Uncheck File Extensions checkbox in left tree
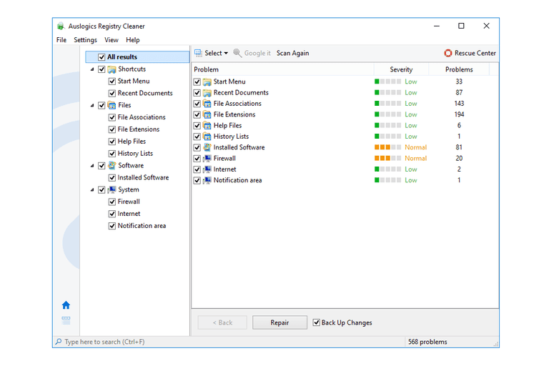This screenshot has width=549, height=366. tap(112, 129)
